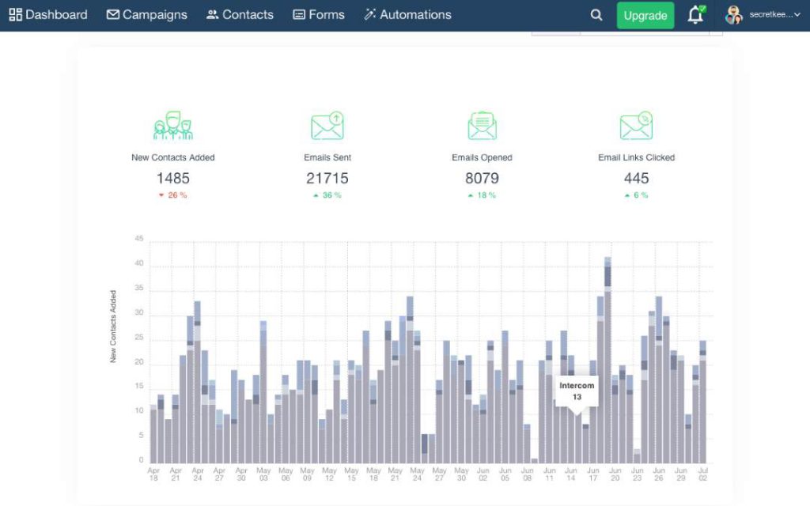Click the Emails Sent envelope icon

[x=327, y=126]
